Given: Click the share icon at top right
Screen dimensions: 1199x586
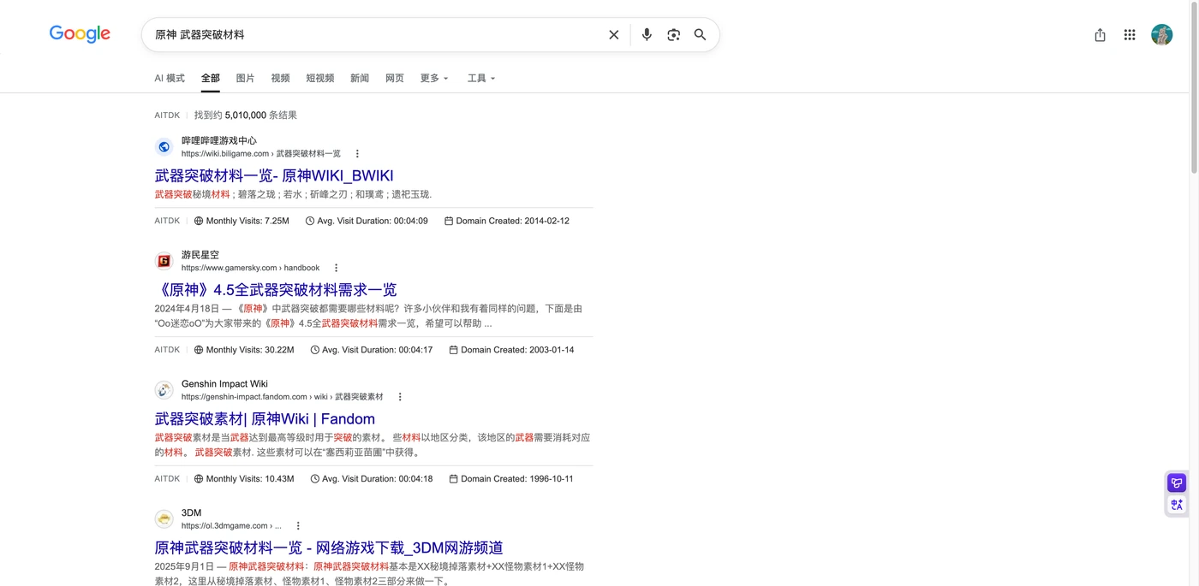Looking at the screenshot, I should point(1100,35).
